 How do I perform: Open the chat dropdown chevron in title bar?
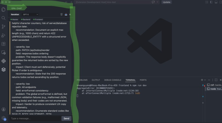click(158, 2)
